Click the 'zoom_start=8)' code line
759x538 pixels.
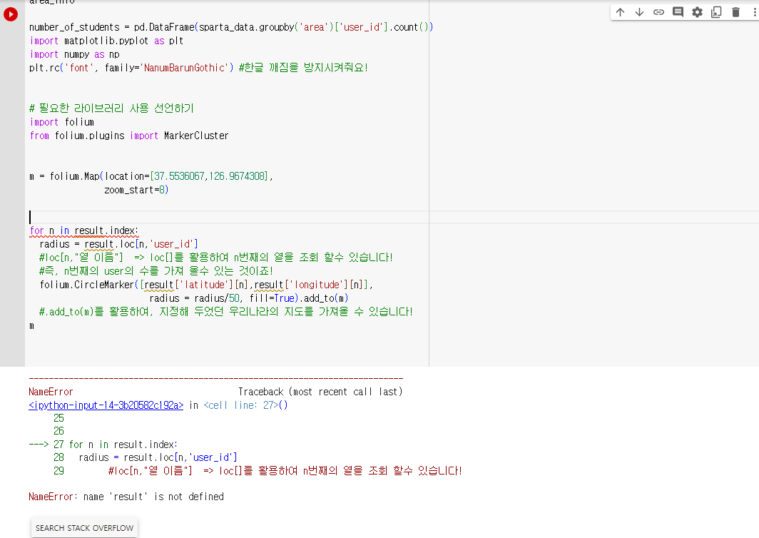pos(136,190)
